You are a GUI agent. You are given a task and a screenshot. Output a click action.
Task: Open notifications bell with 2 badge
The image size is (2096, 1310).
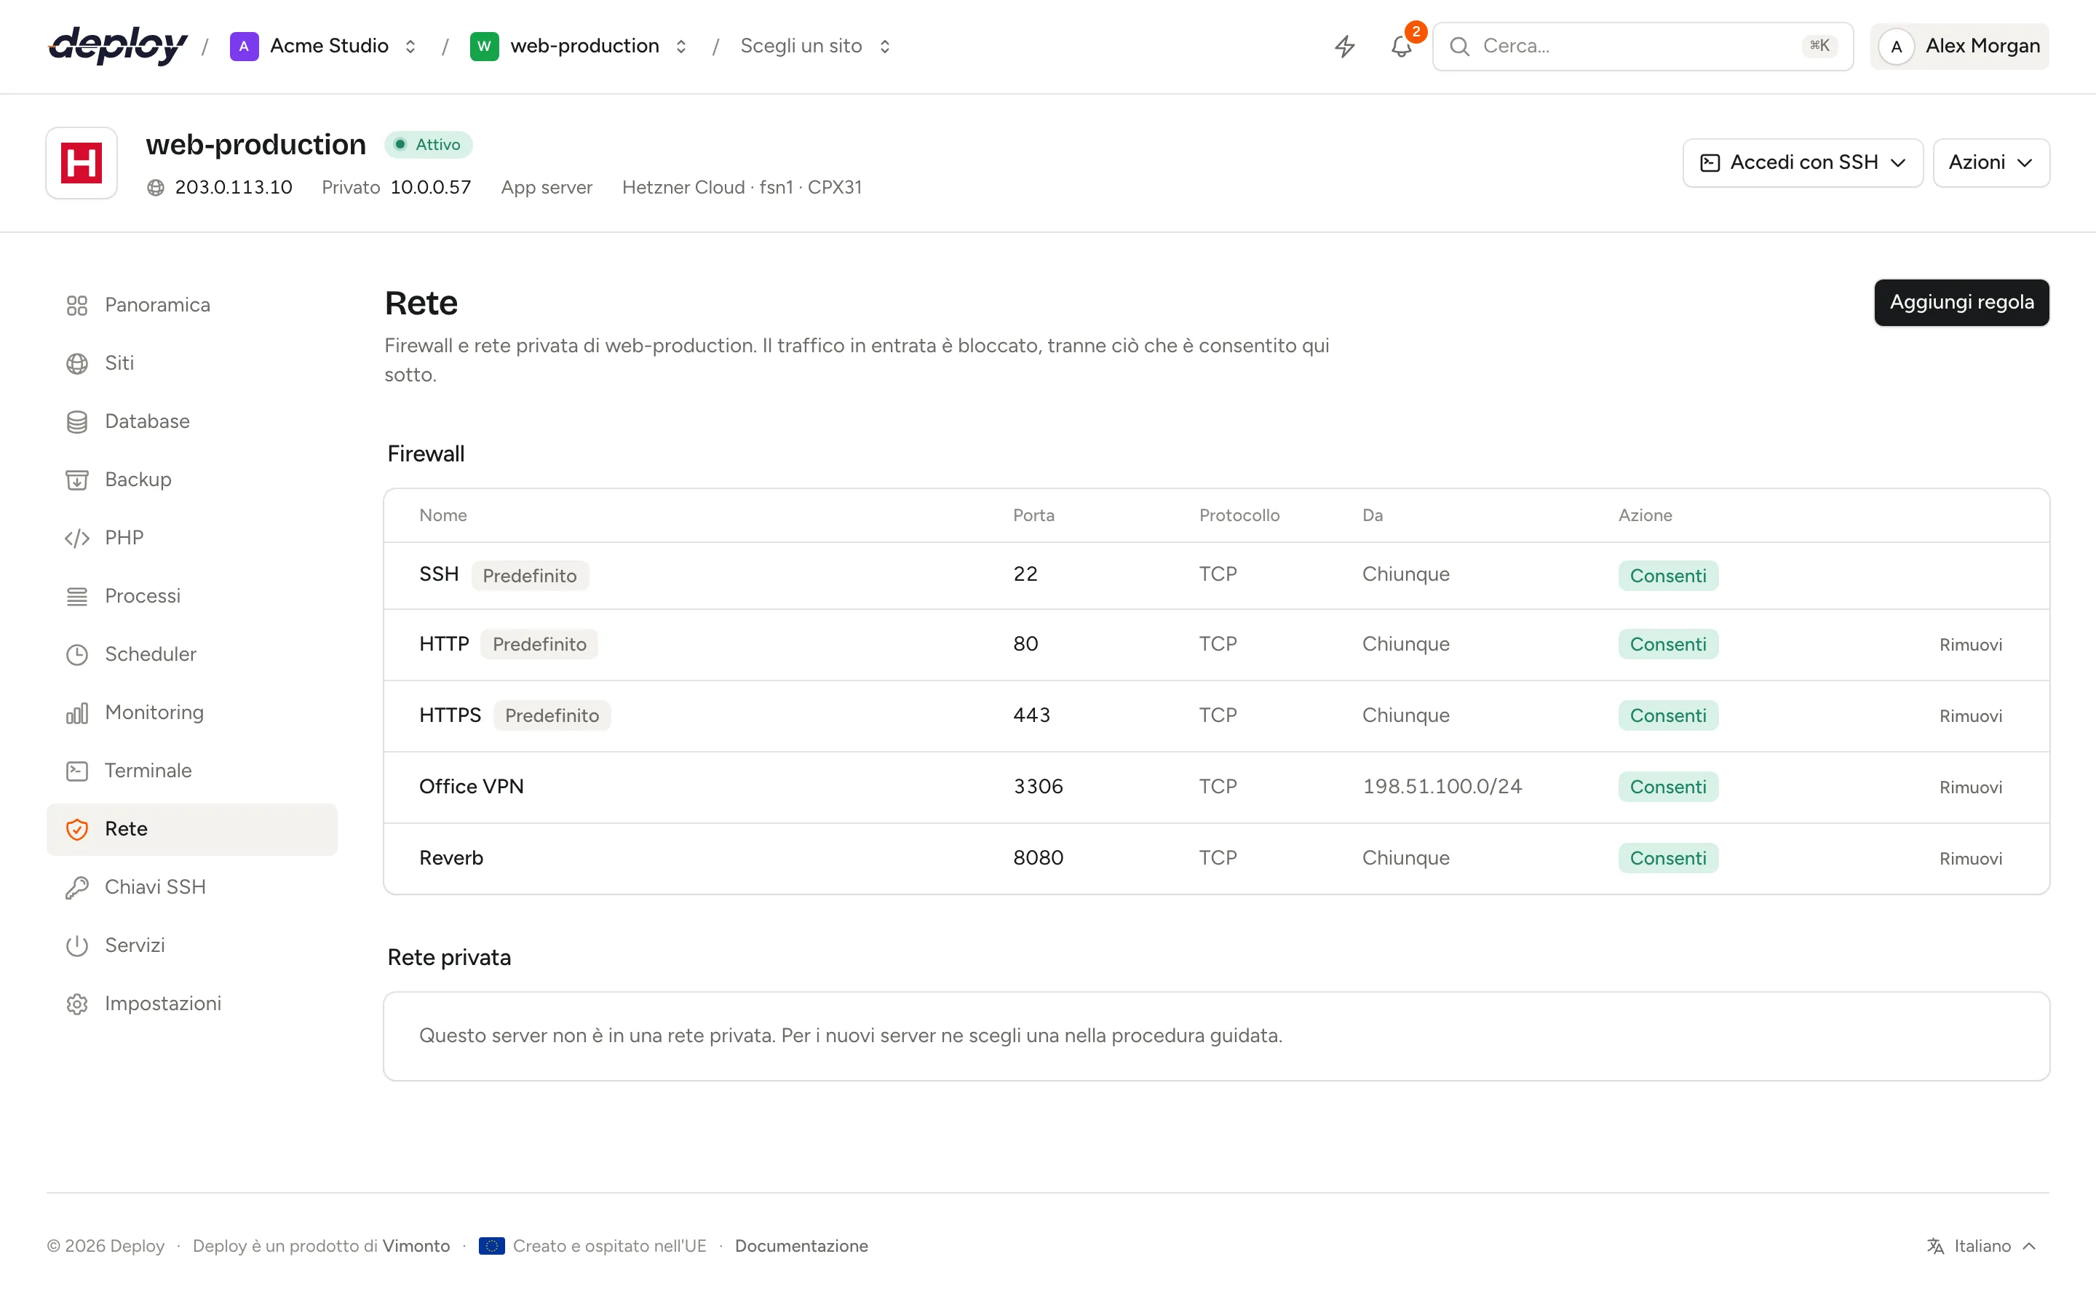tap(1402, 46)
